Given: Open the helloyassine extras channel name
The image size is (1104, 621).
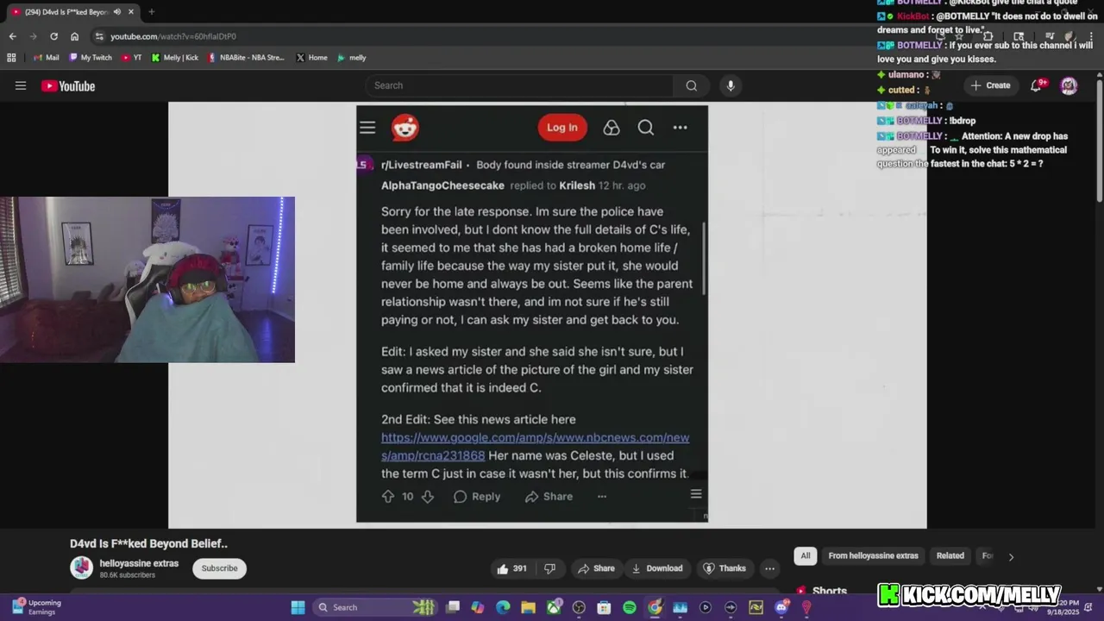Looking at the screenshot, I should (x=139, y=563).
